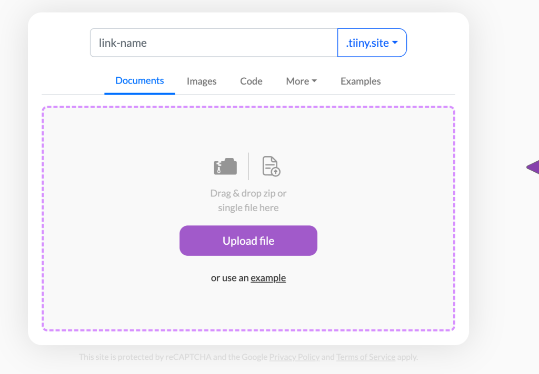The image size is (539, 374).
Task: Switch to the Documents tab
Action: (139, 80)
